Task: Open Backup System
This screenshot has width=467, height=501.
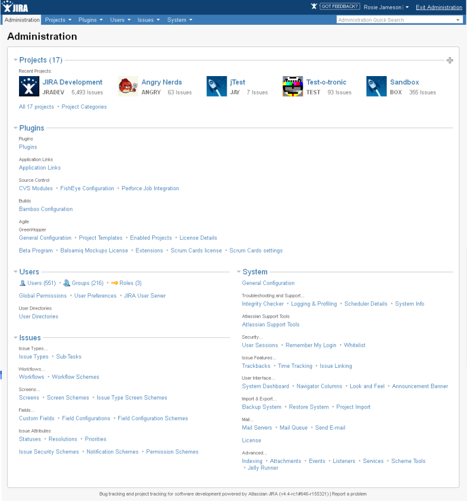Action: 261,407
